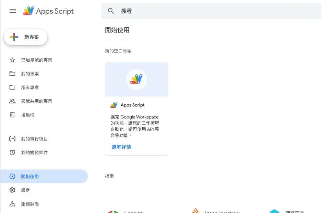The image size is (324, 213).
Task: Click small Apps Script icon in card
Action: coord(113,105)
